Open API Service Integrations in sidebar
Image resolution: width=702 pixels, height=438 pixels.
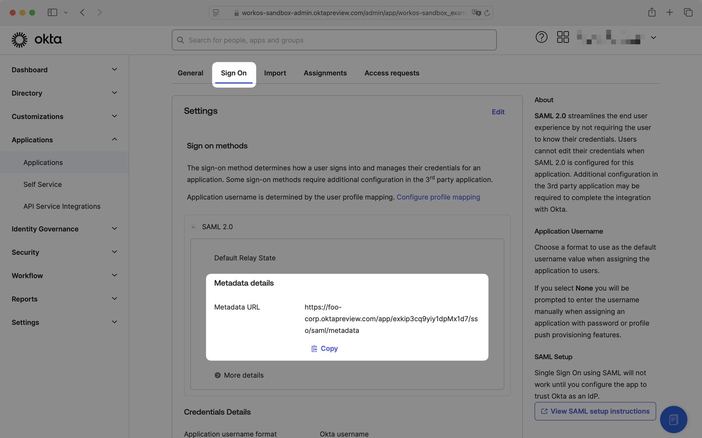(x=62, y=206)
